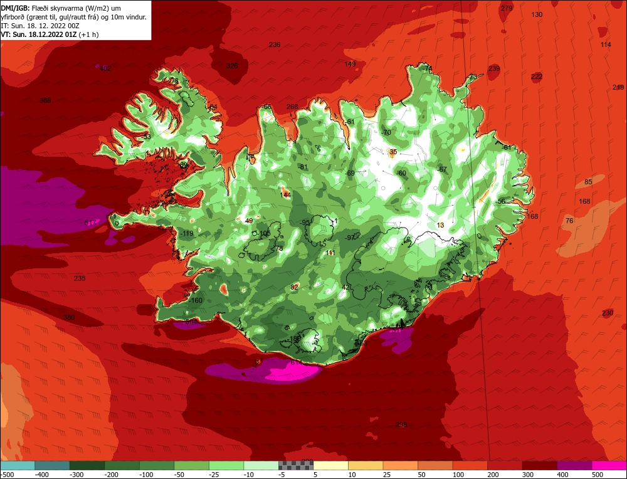Click the inland value '144'
The image size is (627, 479).
(x=285, y=195)
